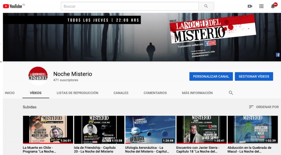
Task: Select the Vídeos tab
Action: click(36, 93)
